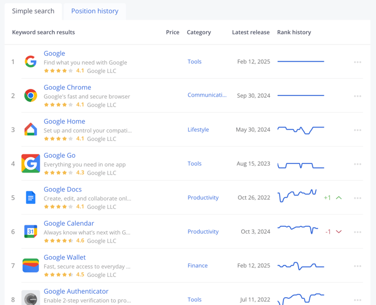Screen dimensions: 376x305
Task: Open the Google Calendar app link
Action: point(69,223)
